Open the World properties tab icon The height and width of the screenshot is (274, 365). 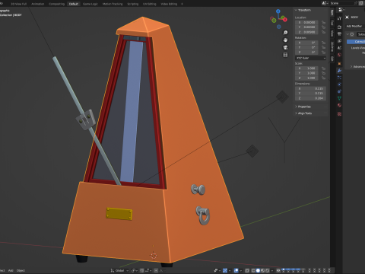pos(339,55)
